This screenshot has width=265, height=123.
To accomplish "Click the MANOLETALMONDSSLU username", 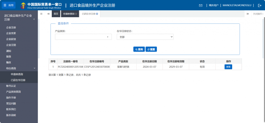I will click(237, 5).
